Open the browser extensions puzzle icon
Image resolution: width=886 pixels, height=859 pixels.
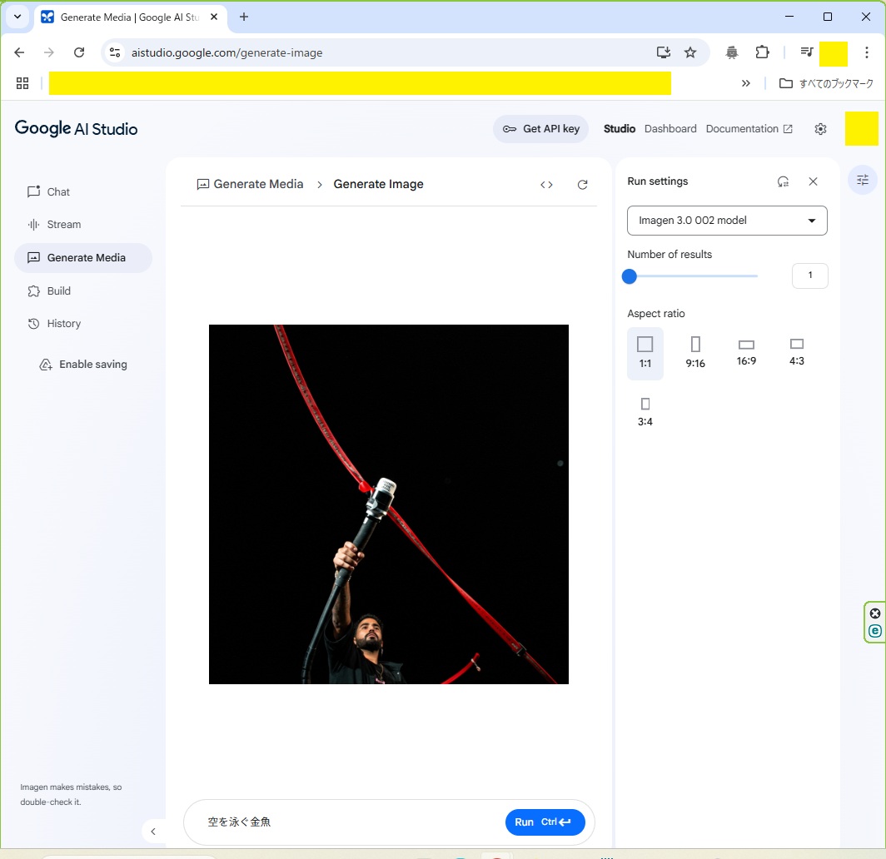pyautogui.click(x=762, y=52)
